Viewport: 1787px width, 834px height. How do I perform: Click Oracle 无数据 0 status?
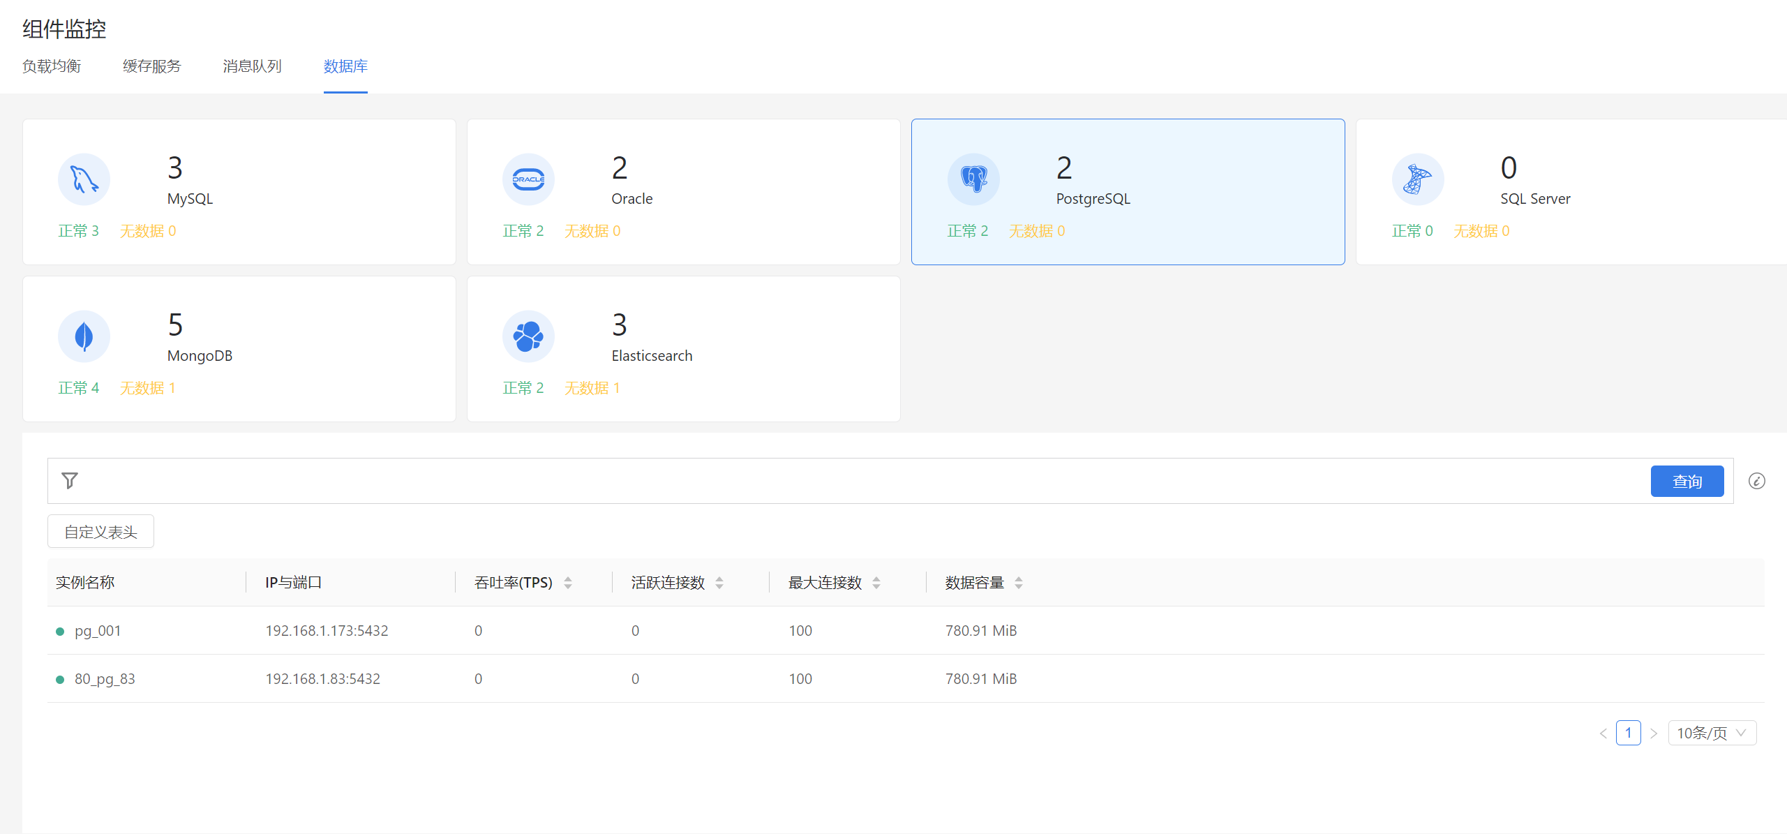(592, 231)
